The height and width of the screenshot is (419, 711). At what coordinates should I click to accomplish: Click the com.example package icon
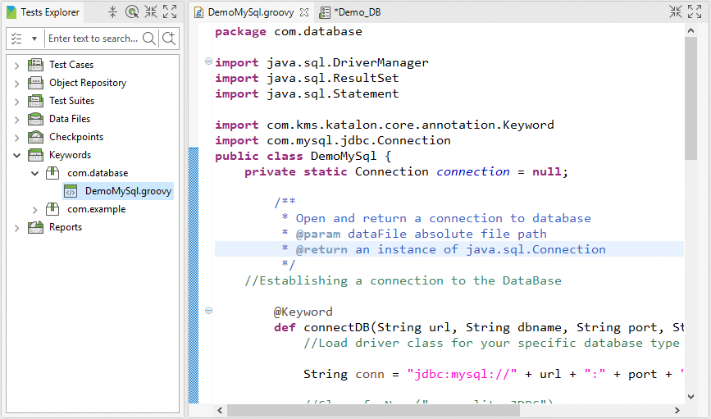pos(52,209)
